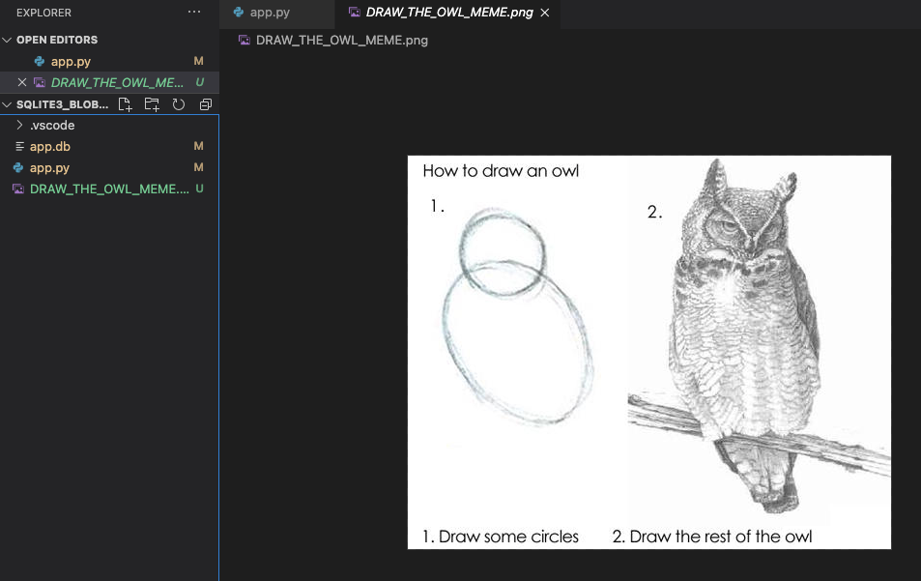Refresh the explorer file tree

tap(179, 104)
